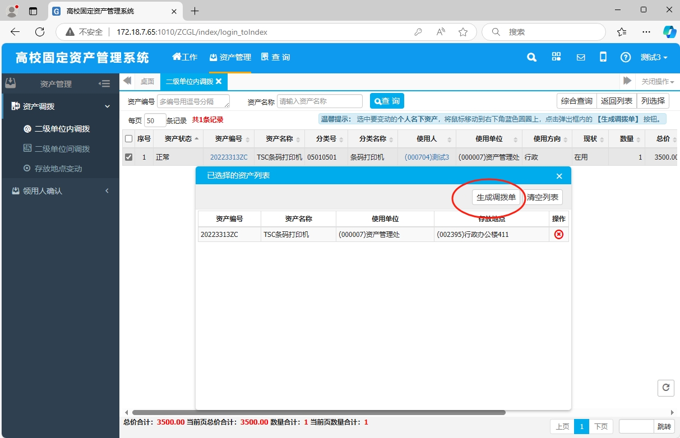Uncheck the row 1 asset checkbox
Screen dimensions: 680x438
click(x=129, y=157)
